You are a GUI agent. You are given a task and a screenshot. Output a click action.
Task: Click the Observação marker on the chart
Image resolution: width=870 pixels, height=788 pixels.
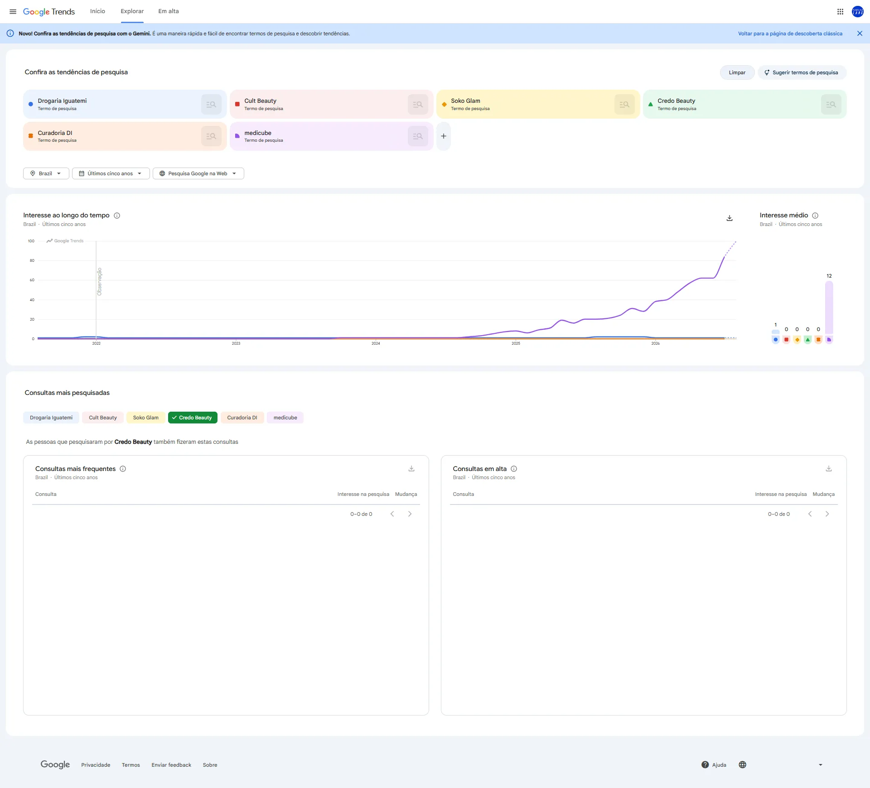click(x=100, y=282)
